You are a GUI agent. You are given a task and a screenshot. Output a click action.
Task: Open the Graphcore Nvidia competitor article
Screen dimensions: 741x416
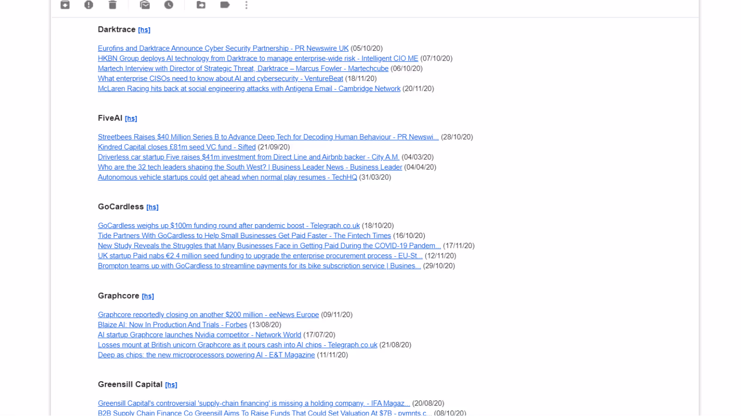(200, 335)
